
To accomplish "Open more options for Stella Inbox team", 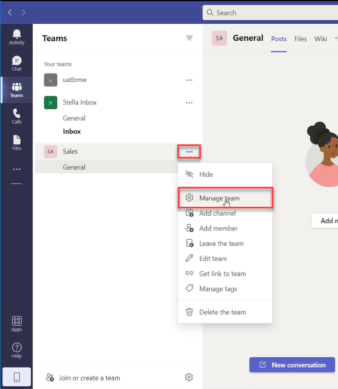I will point(189,102).
